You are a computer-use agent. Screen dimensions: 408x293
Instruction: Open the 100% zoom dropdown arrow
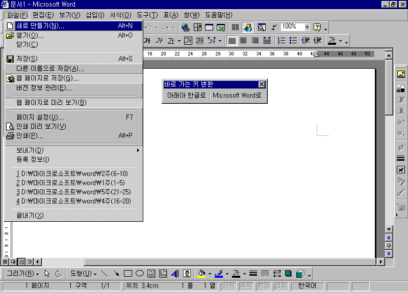click(x=307, y=27)
